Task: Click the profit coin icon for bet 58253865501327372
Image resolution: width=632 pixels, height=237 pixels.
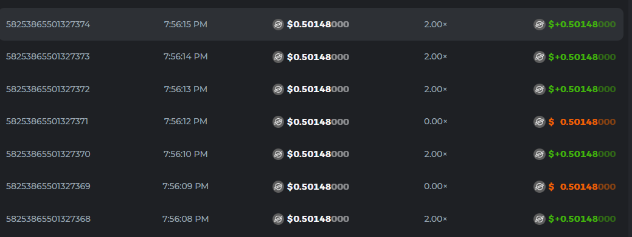Action: click(x=540, y=89)
